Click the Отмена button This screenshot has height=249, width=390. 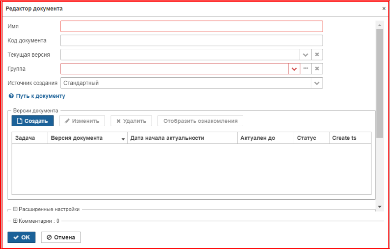coord(61,237)
